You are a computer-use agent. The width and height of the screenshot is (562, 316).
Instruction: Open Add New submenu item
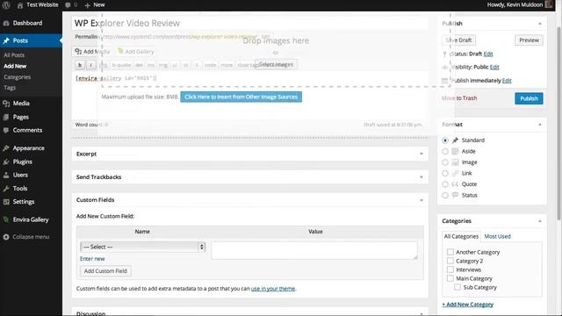point(15,66)
